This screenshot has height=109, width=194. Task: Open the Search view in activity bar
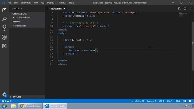pos(4,19)
